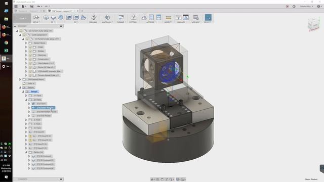Select the 3D parallel icon
Viewport: 324px width, 182px height.
(83, 18)
